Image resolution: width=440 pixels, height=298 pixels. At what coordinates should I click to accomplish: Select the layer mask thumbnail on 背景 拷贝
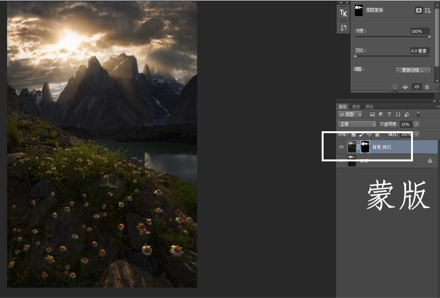click(365, 147)
